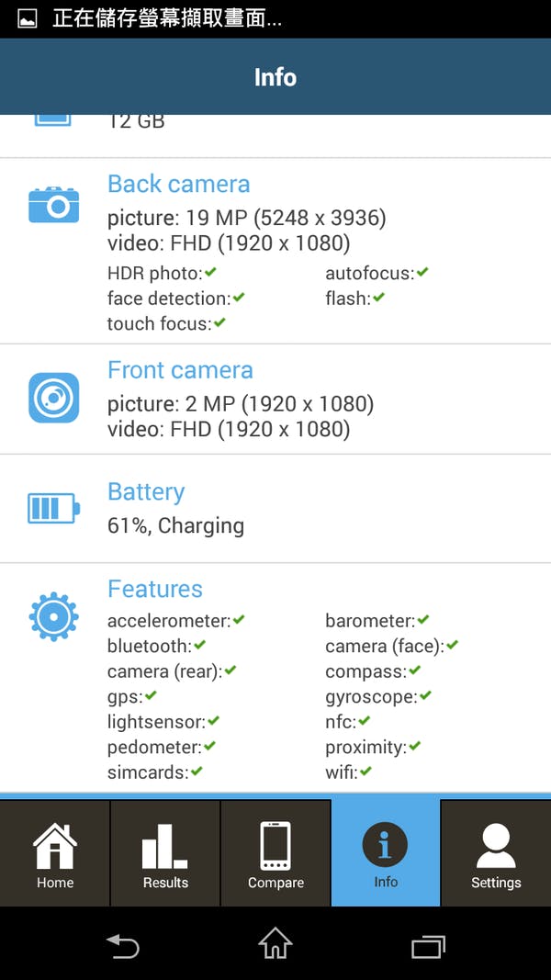551x980 pixels.
Task: Click the Features gear icon
Action: (53, 615)
